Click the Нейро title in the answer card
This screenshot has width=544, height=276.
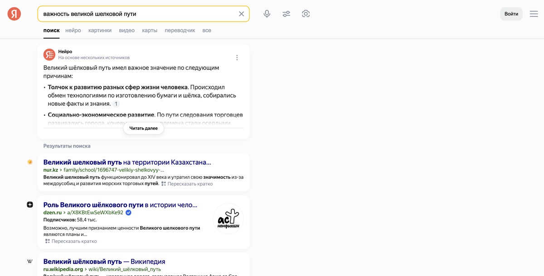65,51
